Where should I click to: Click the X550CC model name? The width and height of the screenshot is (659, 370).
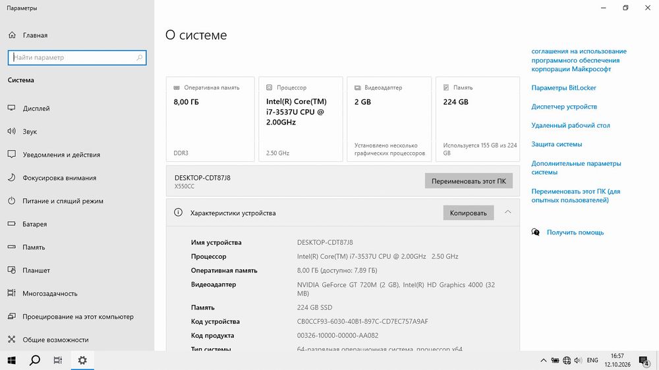[185, 186]
